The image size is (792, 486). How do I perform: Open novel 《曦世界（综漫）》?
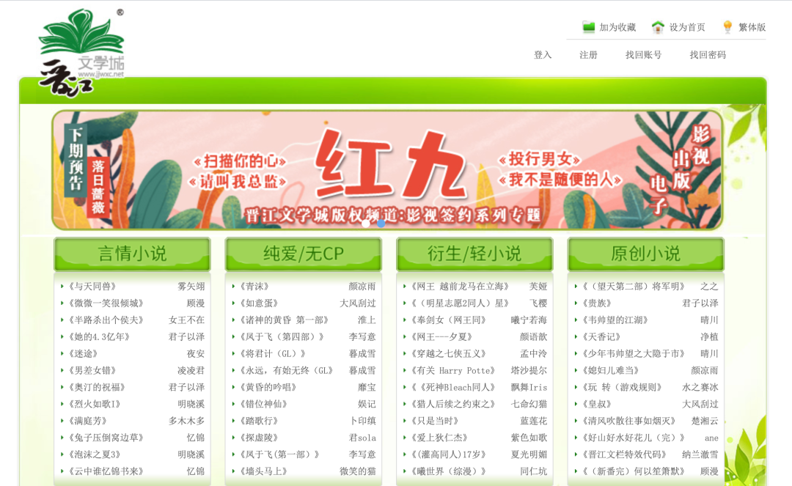coord(449,471)
